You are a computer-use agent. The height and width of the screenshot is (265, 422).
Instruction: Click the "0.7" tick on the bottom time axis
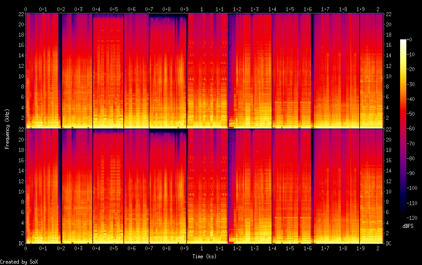[149, 248]
